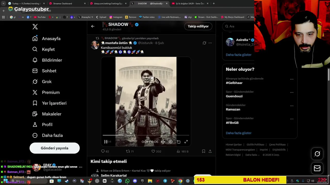Click Daha fazla göster under Asirella
The image size is (330, 185).
point(238,55)
